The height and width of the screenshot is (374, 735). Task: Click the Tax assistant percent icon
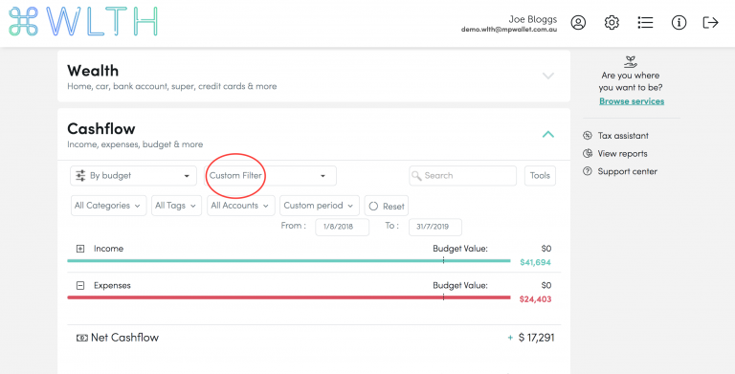(588, 136)
